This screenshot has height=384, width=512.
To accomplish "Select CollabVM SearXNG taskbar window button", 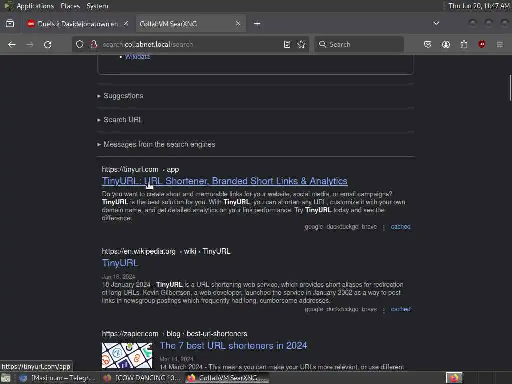I will 227,378.
